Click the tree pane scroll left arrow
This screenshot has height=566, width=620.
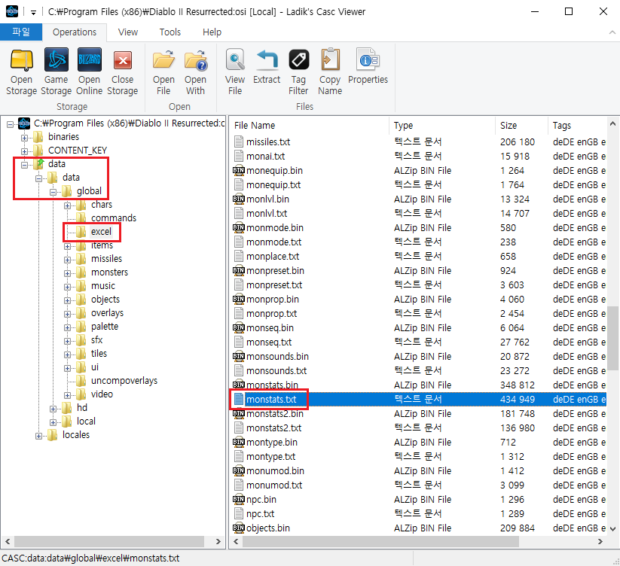(x=8, y=541)
